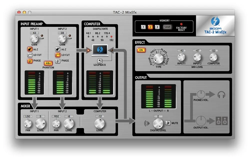Toggle Input 1 Hi-Z guitar button
This screenshot has height=160, width=250.
click(30, 49)
